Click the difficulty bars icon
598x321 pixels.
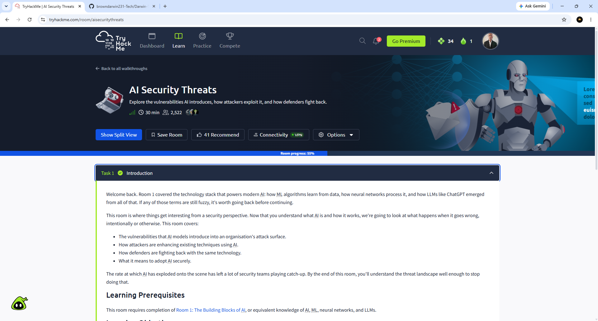(132, 112)
